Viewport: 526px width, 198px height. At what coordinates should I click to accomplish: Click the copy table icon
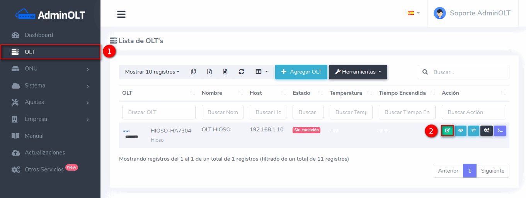[193, 72]
